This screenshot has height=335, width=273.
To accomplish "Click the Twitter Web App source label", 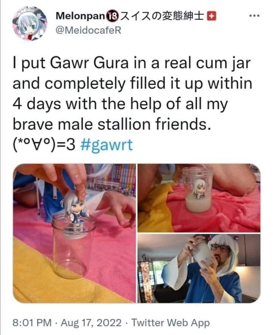I will (x=170, y=322).
